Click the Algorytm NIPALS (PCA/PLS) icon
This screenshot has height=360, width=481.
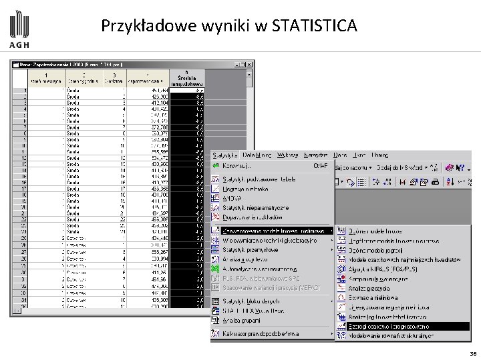coord(341,269)
